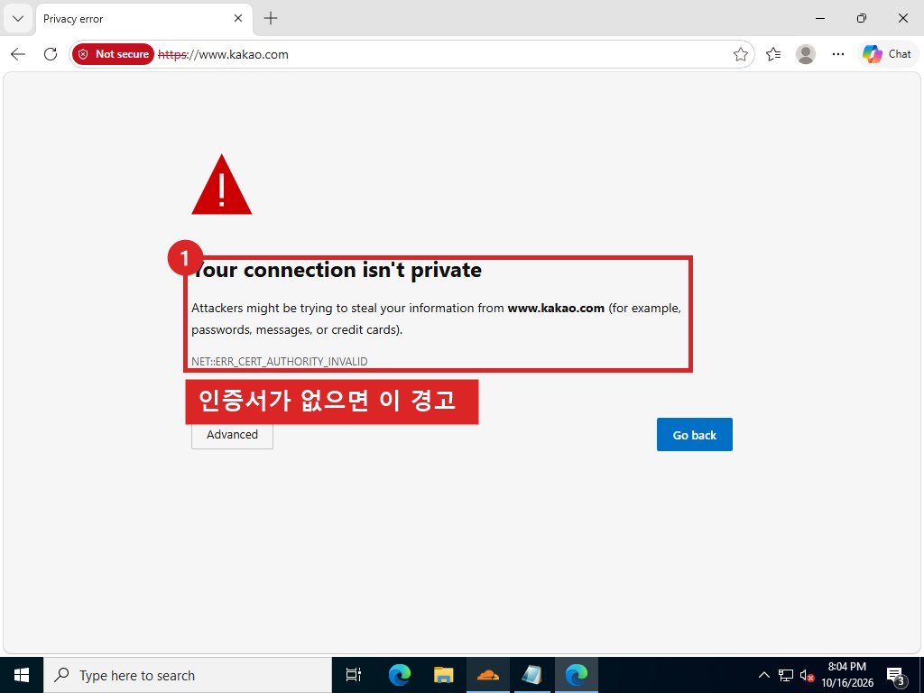Open the clock showing 8:04 PM
Screen dimensions: 924x693
[847, 675]
